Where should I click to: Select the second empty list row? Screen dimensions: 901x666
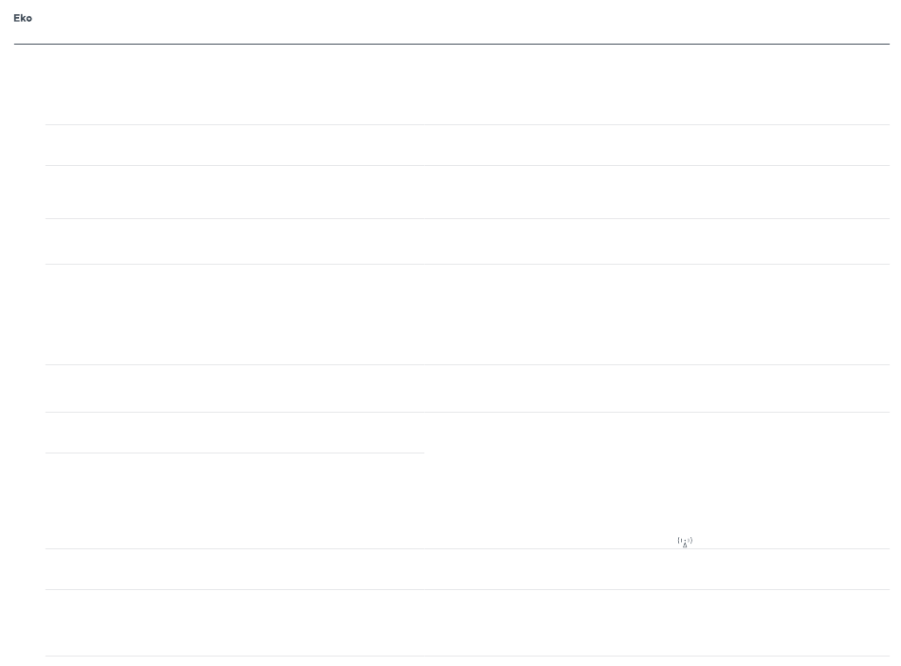468,192
